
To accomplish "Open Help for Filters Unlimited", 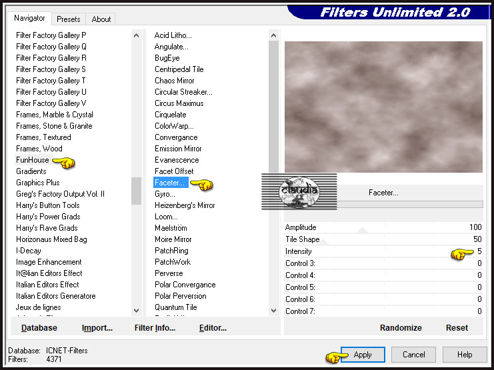I will pyautogui.click(x=465, y=355).
